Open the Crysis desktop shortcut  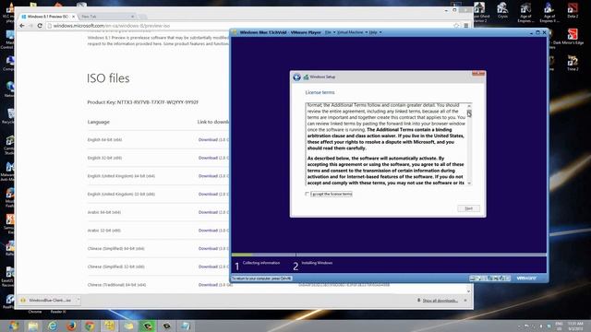[502, 10]
